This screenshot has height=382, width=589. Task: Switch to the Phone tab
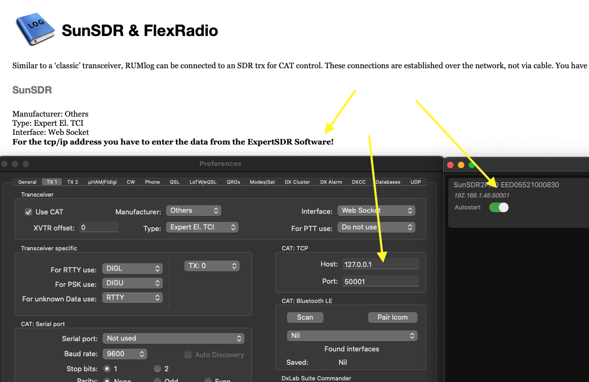point(153,182)
